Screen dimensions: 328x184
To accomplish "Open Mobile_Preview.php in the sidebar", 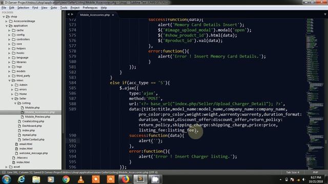I will [x=37, y=117].
